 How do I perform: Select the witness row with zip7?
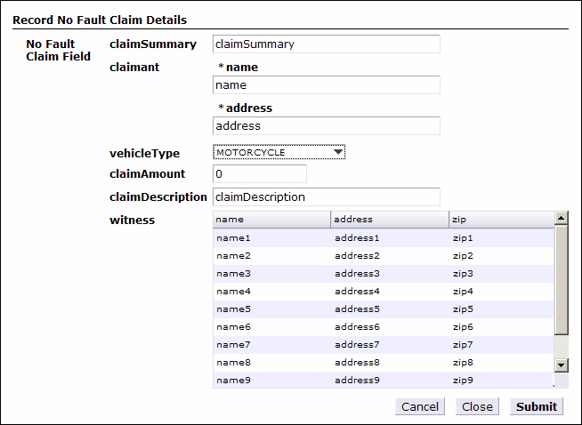click(x=384, y=345)
